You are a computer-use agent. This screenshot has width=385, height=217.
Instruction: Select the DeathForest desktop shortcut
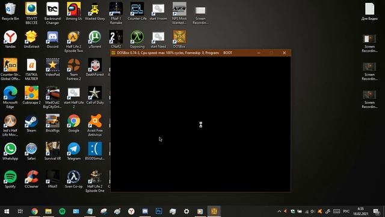click(x=95, y=68)
